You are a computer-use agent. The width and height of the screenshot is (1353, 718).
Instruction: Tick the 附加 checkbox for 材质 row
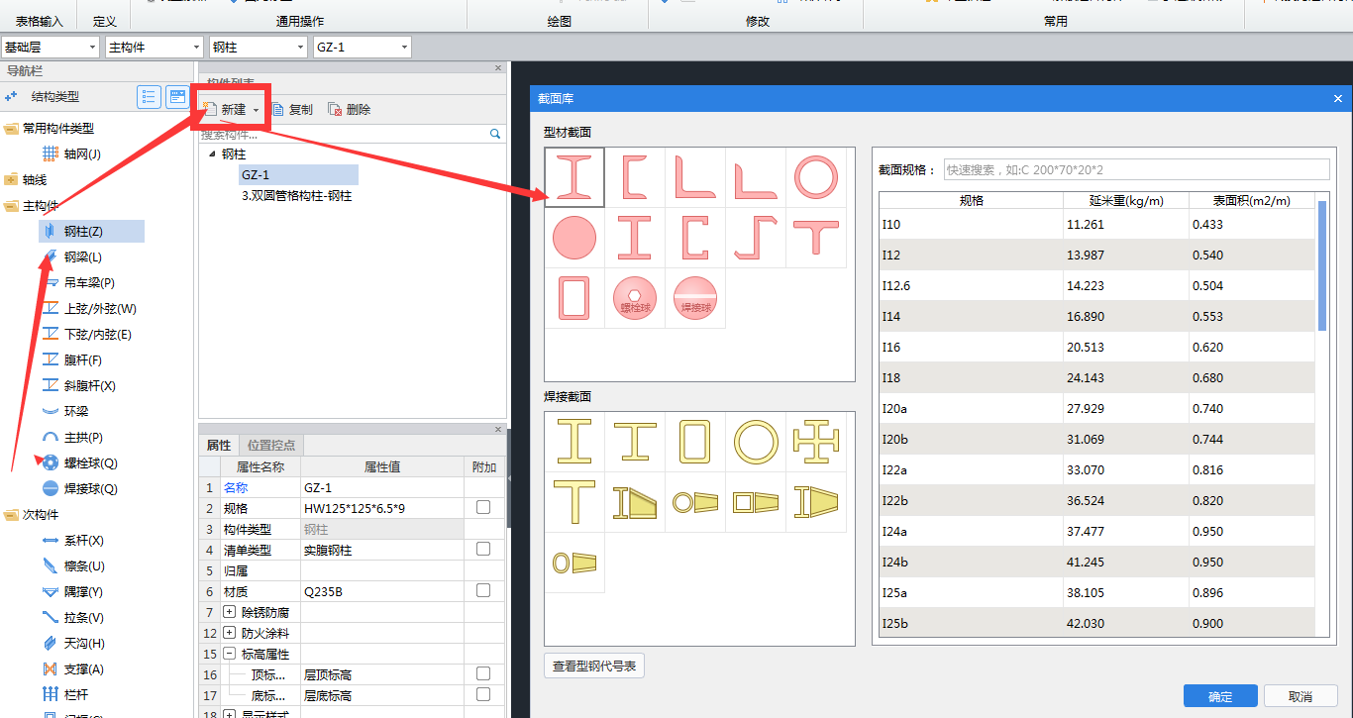tap(483, 590)
